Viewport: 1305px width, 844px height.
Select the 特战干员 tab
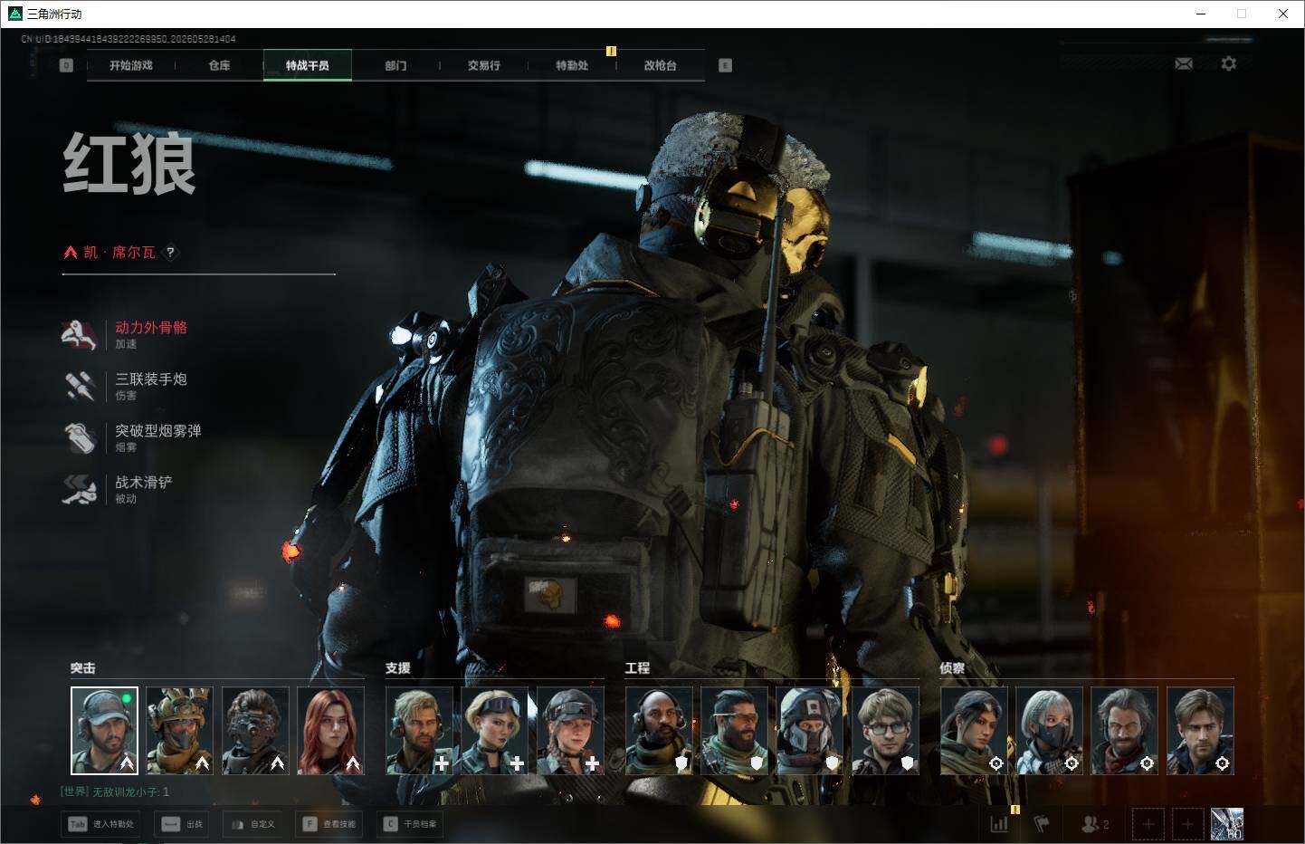tap(308, 65)
